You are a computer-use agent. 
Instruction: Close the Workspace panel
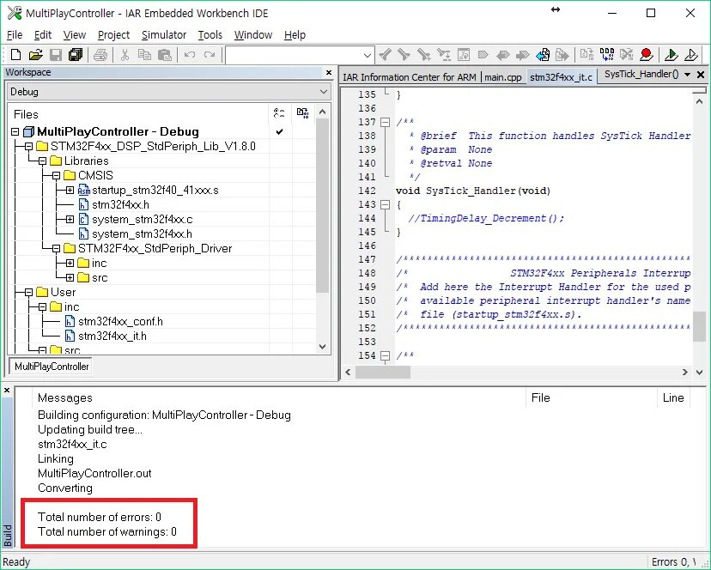(329, 73)
